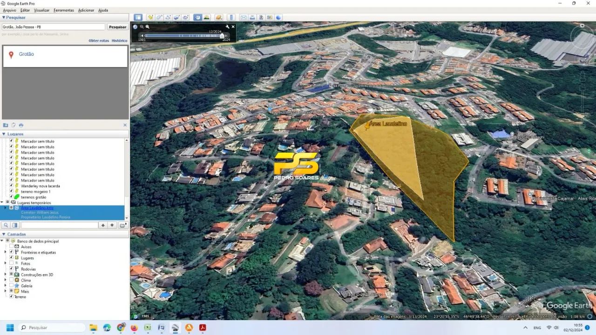Collapse the Pesquisar panel header
The height and width of the screenshot is (335, 596).
(x=65, y=17)
